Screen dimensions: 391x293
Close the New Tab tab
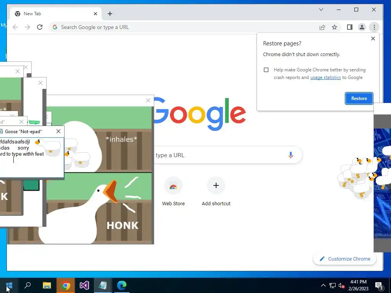95,14
